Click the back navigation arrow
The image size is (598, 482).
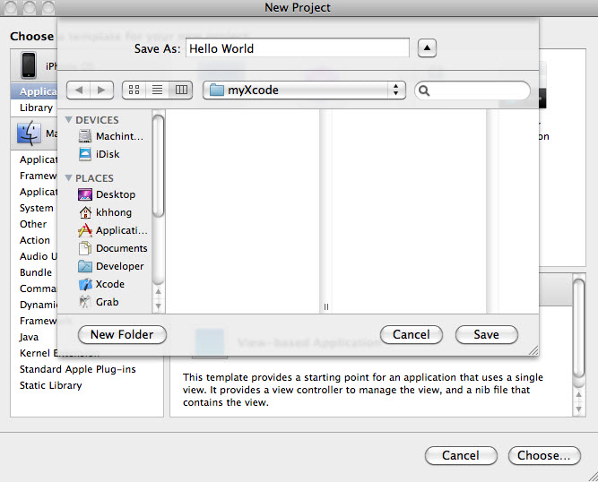pyautogui.click(x=79, y=90)
